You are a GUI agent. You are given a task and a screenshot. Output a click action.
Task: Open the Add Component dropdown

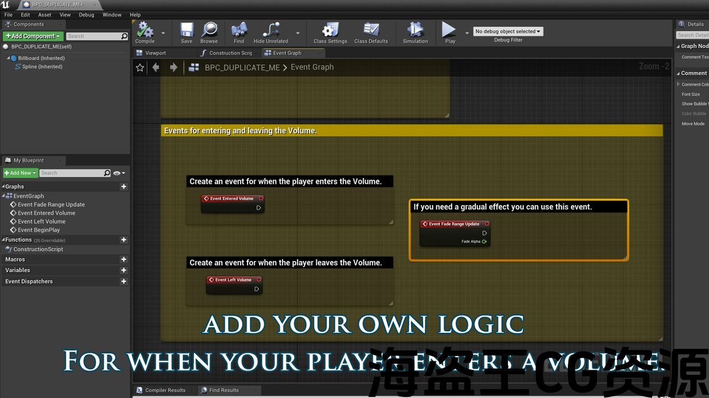click(33, 36)
